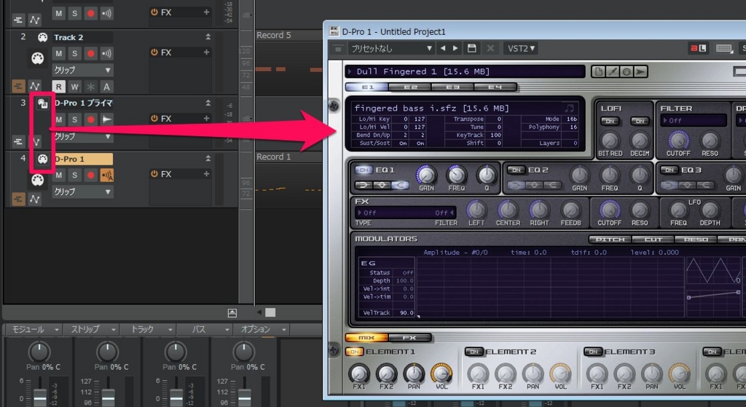Adjust Element 1 VOL knob
This screenshot has width=746, height=407.
[441, 374]
